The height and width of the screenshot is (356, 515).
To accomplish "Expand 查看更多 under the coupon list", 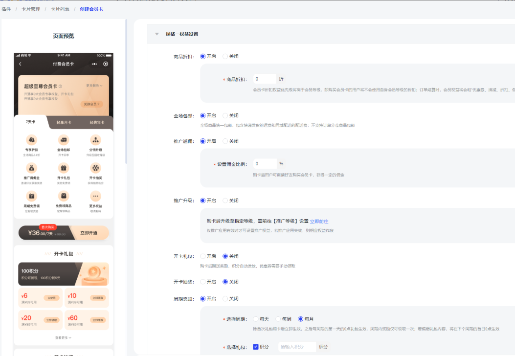I will [x=63, y=337].
